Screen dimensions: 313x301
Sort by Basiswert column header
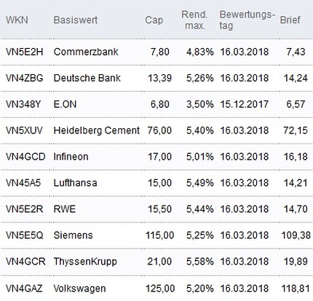pos(76,20)
